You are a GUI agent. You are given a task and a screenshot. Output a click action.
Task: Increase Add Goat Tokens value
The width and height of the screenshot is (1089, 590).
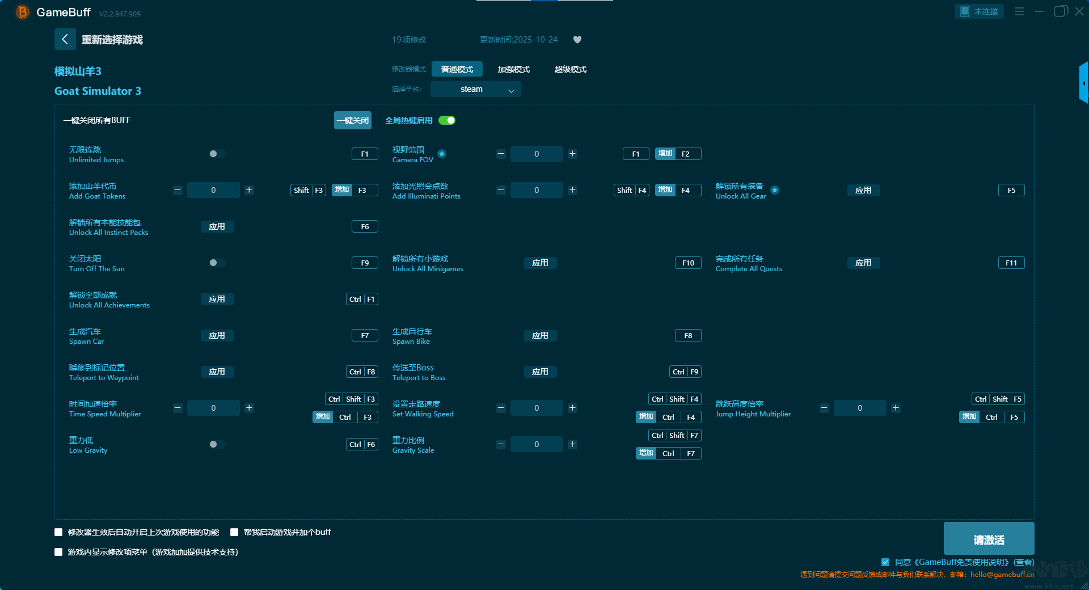(x=249, y=190)
